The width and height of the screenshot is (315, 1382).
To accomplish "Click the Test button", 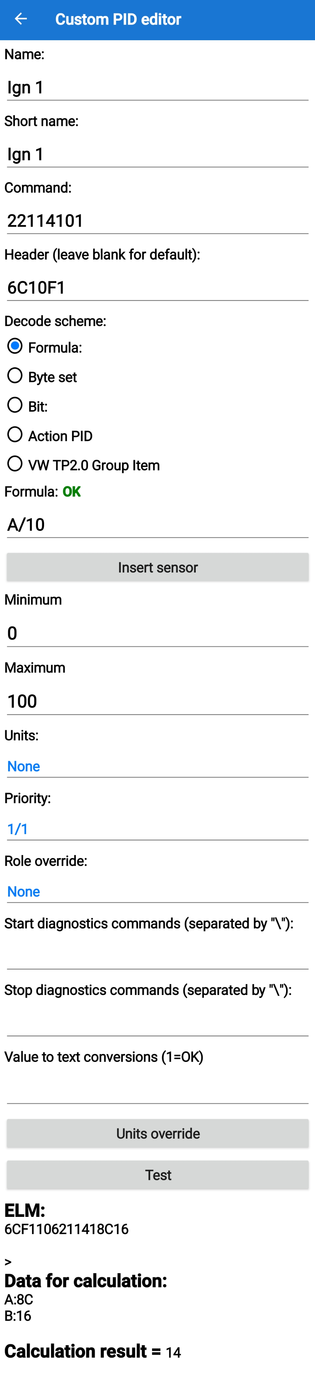I will click(x=157, y=1175).
